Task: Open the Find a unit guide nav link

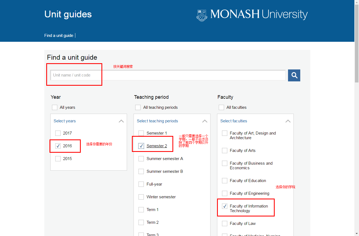Action: (59, 36)
